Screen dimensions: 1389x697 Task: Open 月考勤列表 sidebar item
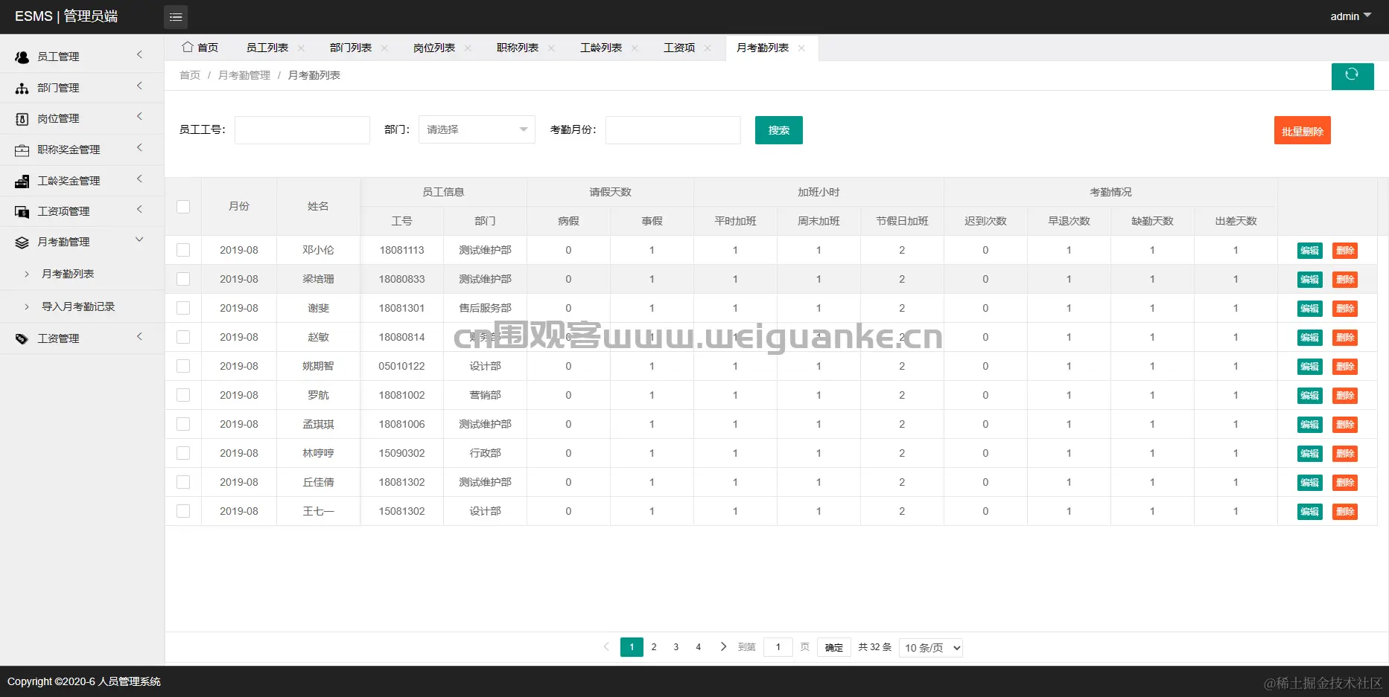(68, 274)
